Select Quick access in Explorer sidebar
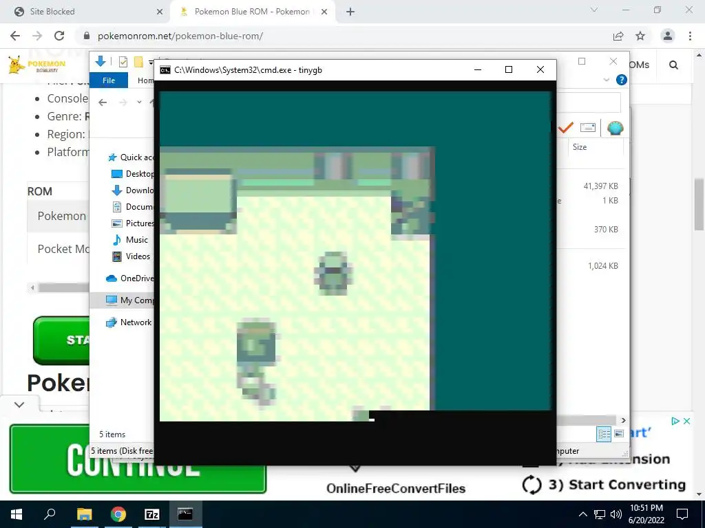 pyautogui.click(x=130, y=157)
